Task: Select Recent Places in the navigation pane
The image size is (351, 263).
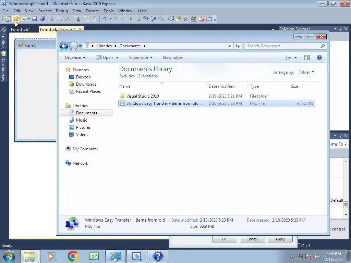Action: point(88,91)
